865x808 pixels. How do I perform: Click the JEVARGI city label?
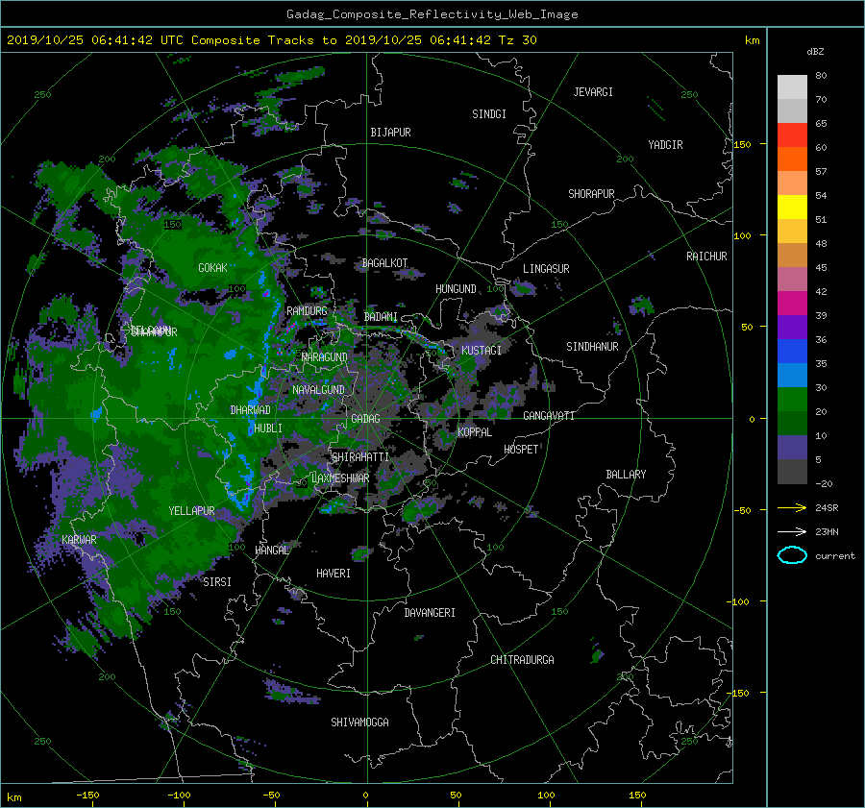tap(593, 92)
